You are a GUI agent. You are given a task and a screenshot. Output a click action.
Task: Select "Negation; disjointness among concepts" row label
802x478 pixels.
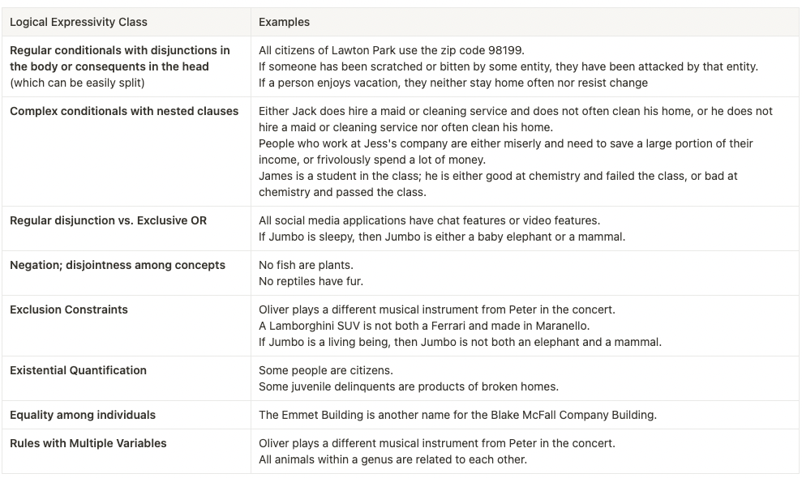(118, 265)
